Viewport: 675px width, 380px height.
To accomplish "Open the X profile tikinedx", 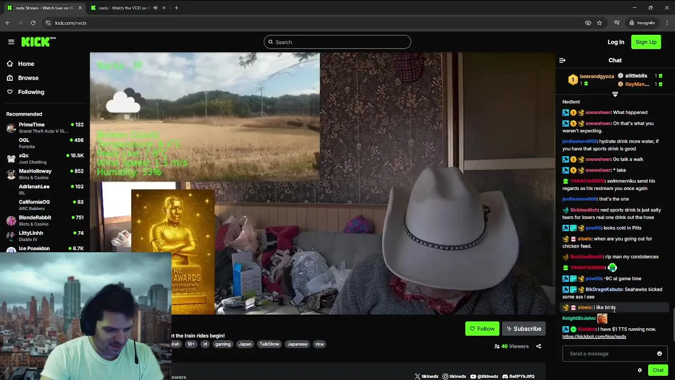I will click(427, 376).
